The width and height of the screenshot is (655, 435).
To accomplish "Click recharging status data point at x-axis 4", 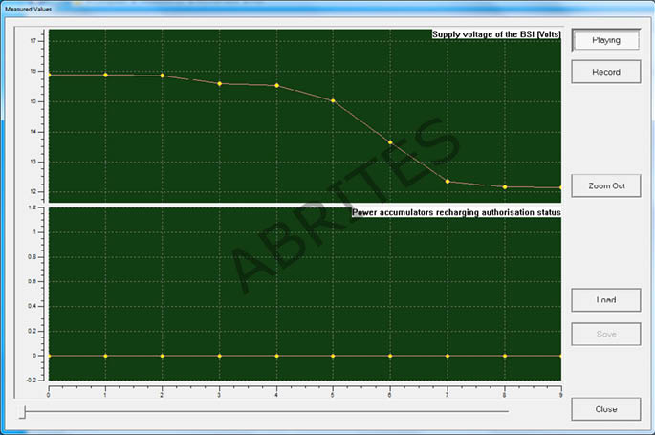I will click(x=276, y=356).
